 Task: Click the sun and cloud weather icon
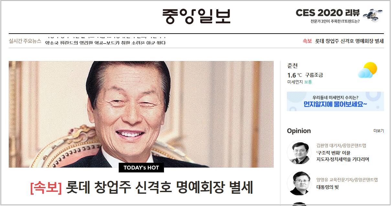[x=367, y=70]
